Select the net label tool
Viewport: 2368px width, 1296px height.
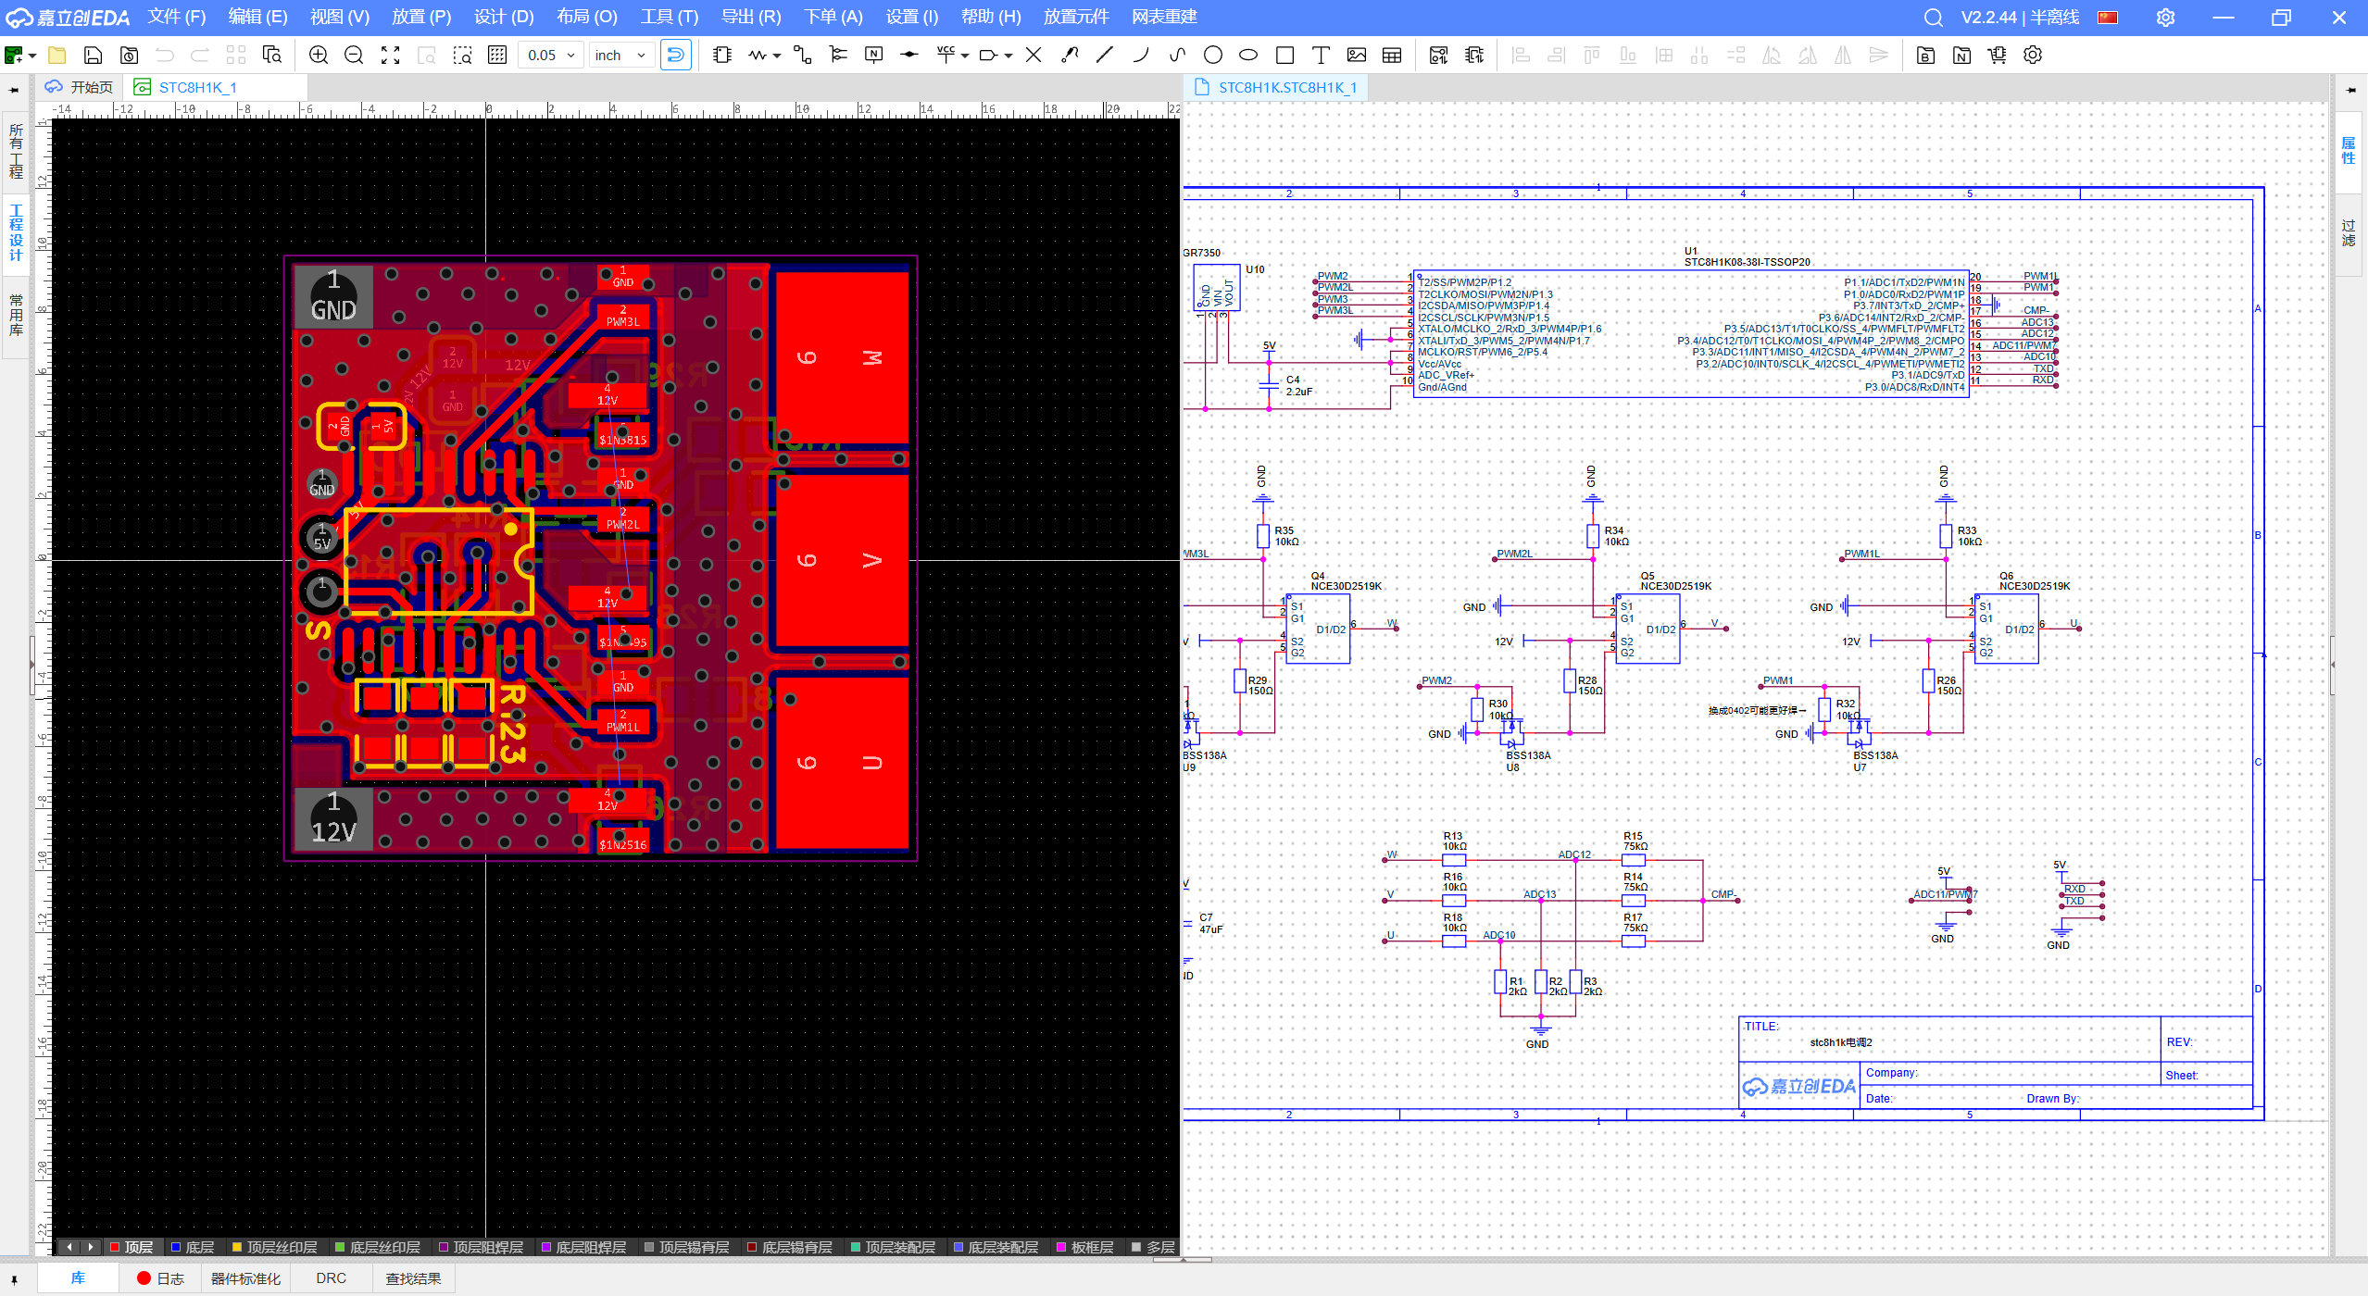tap(873, 56)
